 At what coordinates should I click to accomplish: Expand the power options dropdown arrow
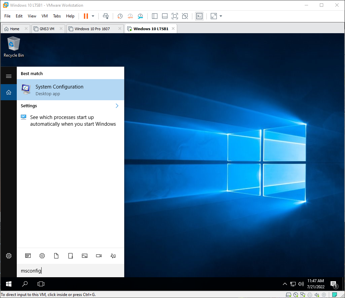[93, 16]
